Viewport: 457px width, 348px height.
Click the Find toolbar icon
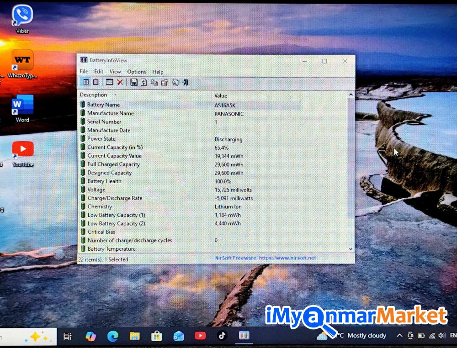coord(175,82)
